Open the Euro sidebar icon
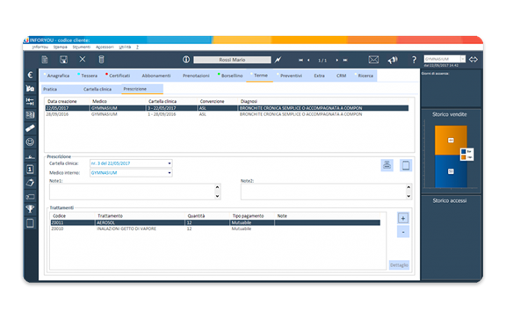 30,76
